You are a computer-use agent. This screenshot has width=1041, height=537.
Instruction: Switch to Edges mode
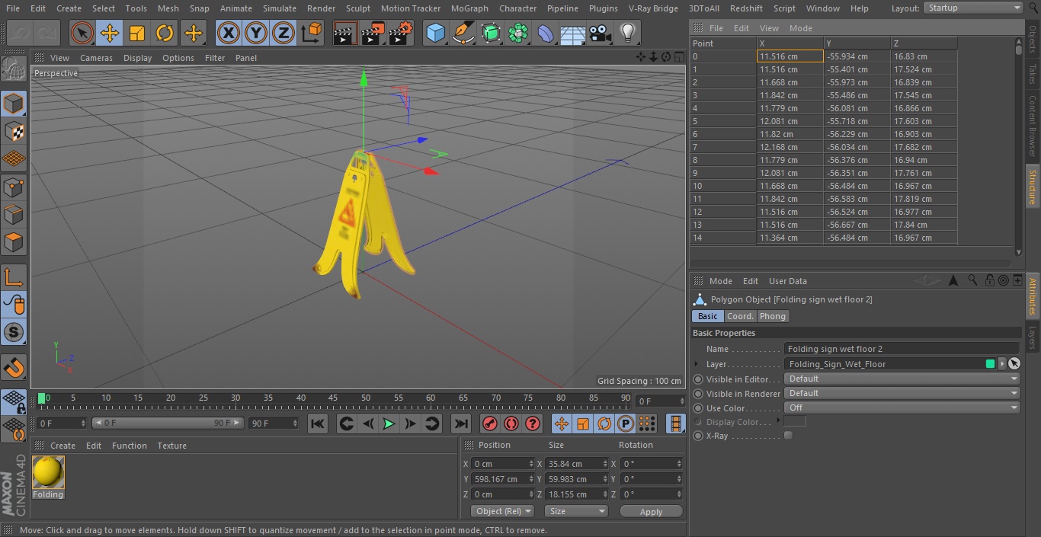pos(14,214)
